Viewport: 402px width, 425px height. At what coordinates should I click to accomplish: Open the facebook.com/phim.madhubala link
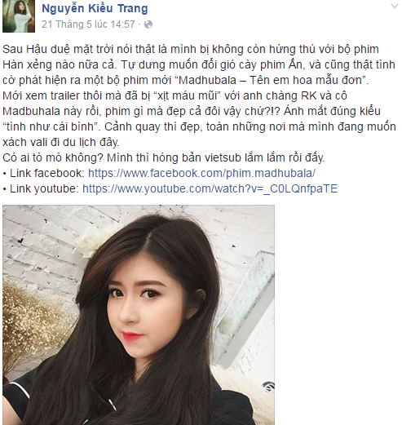[201, 173]
